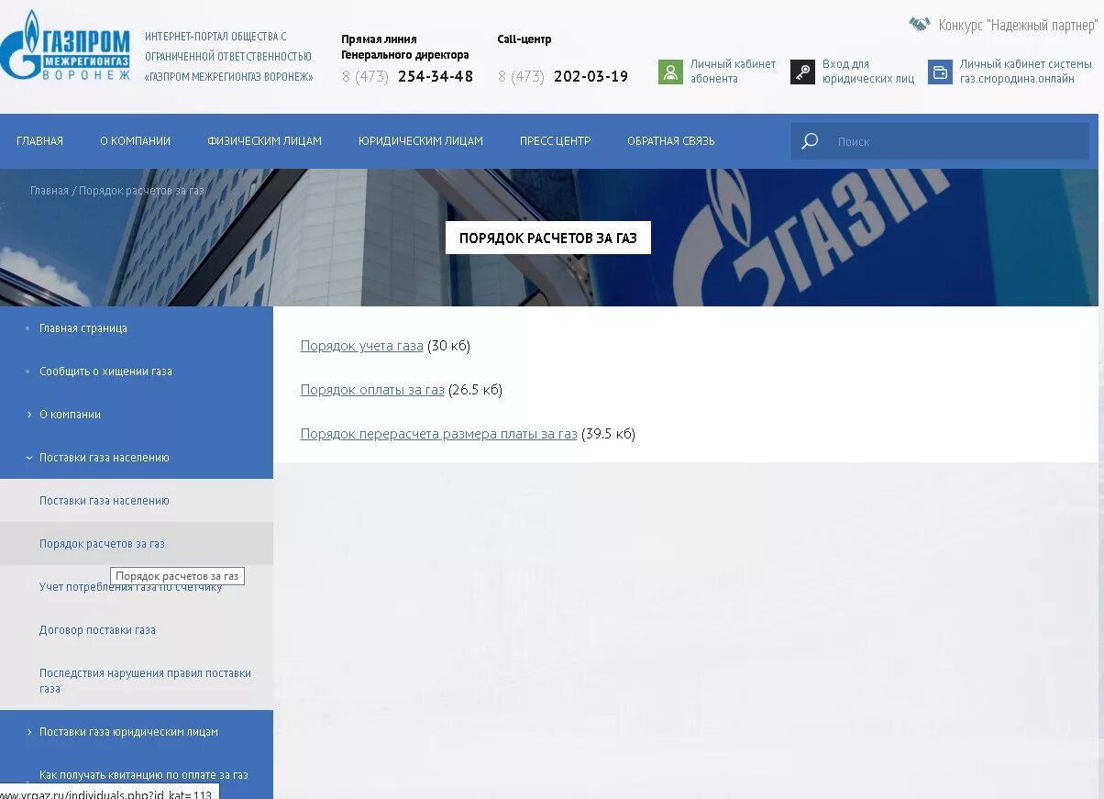Click the Порядок расчетов за газ banner heading
Screen dimensions: 1104x799
tap(548, 238)
